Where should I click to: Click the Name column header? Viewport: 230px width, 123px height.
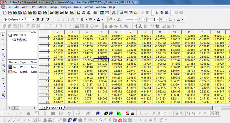point(13,62)
